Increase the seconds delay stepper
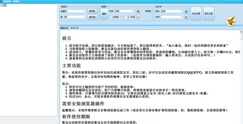This screenshot has width=243, height=124. click(x=128, y=16)
